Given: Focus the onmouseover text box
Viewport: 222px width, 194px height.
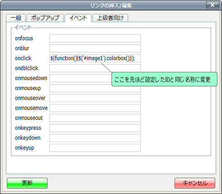Looking at the screenshot, I should pos(95,98).
